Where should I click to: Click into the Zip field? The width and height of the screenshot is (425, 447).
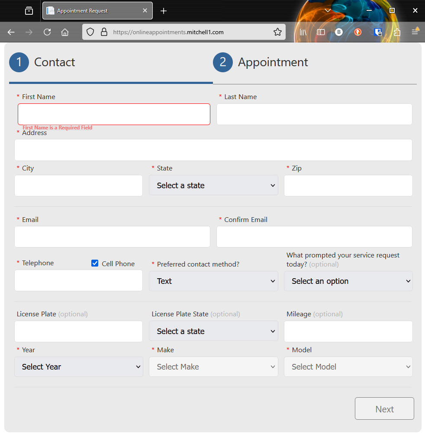pyautogui.click(x=348, y=186)
